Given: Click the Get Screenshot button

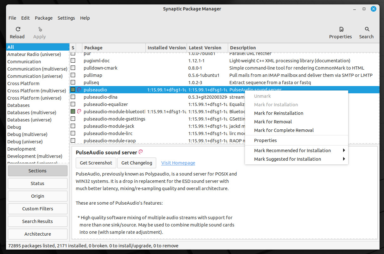Looking at the screenshot, I should 96,163.
